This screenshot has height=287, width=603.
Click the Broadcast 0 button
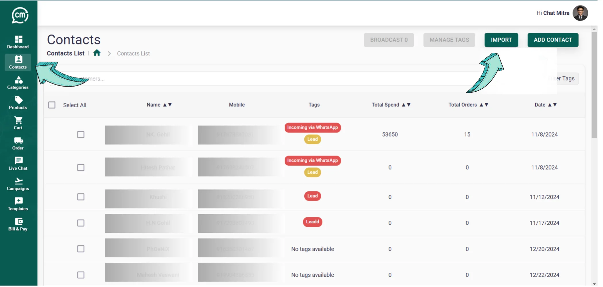tap(389, 40)
